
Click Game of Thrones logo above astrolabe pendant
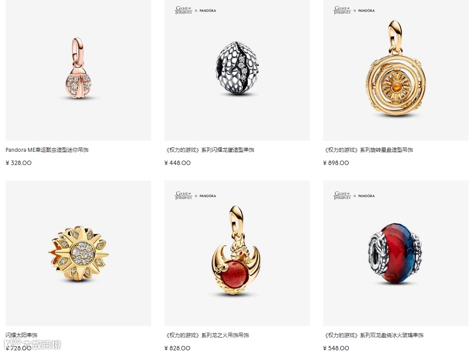pos(342,11)
